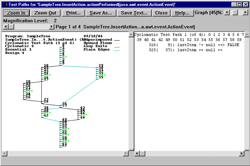The width and height of the screenshot is (250, 166).
Task: Click Graph percent left arrow
Action: pyautogui.click(x=227, y=12)
